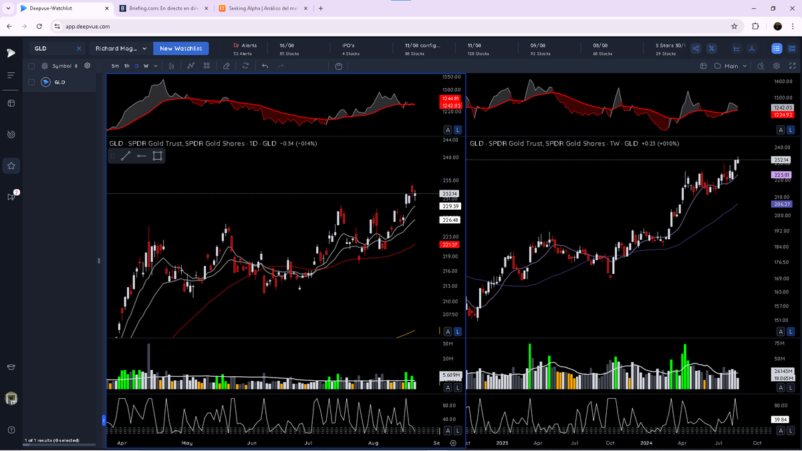Select the trend line drawing tool

pos(125,156)
